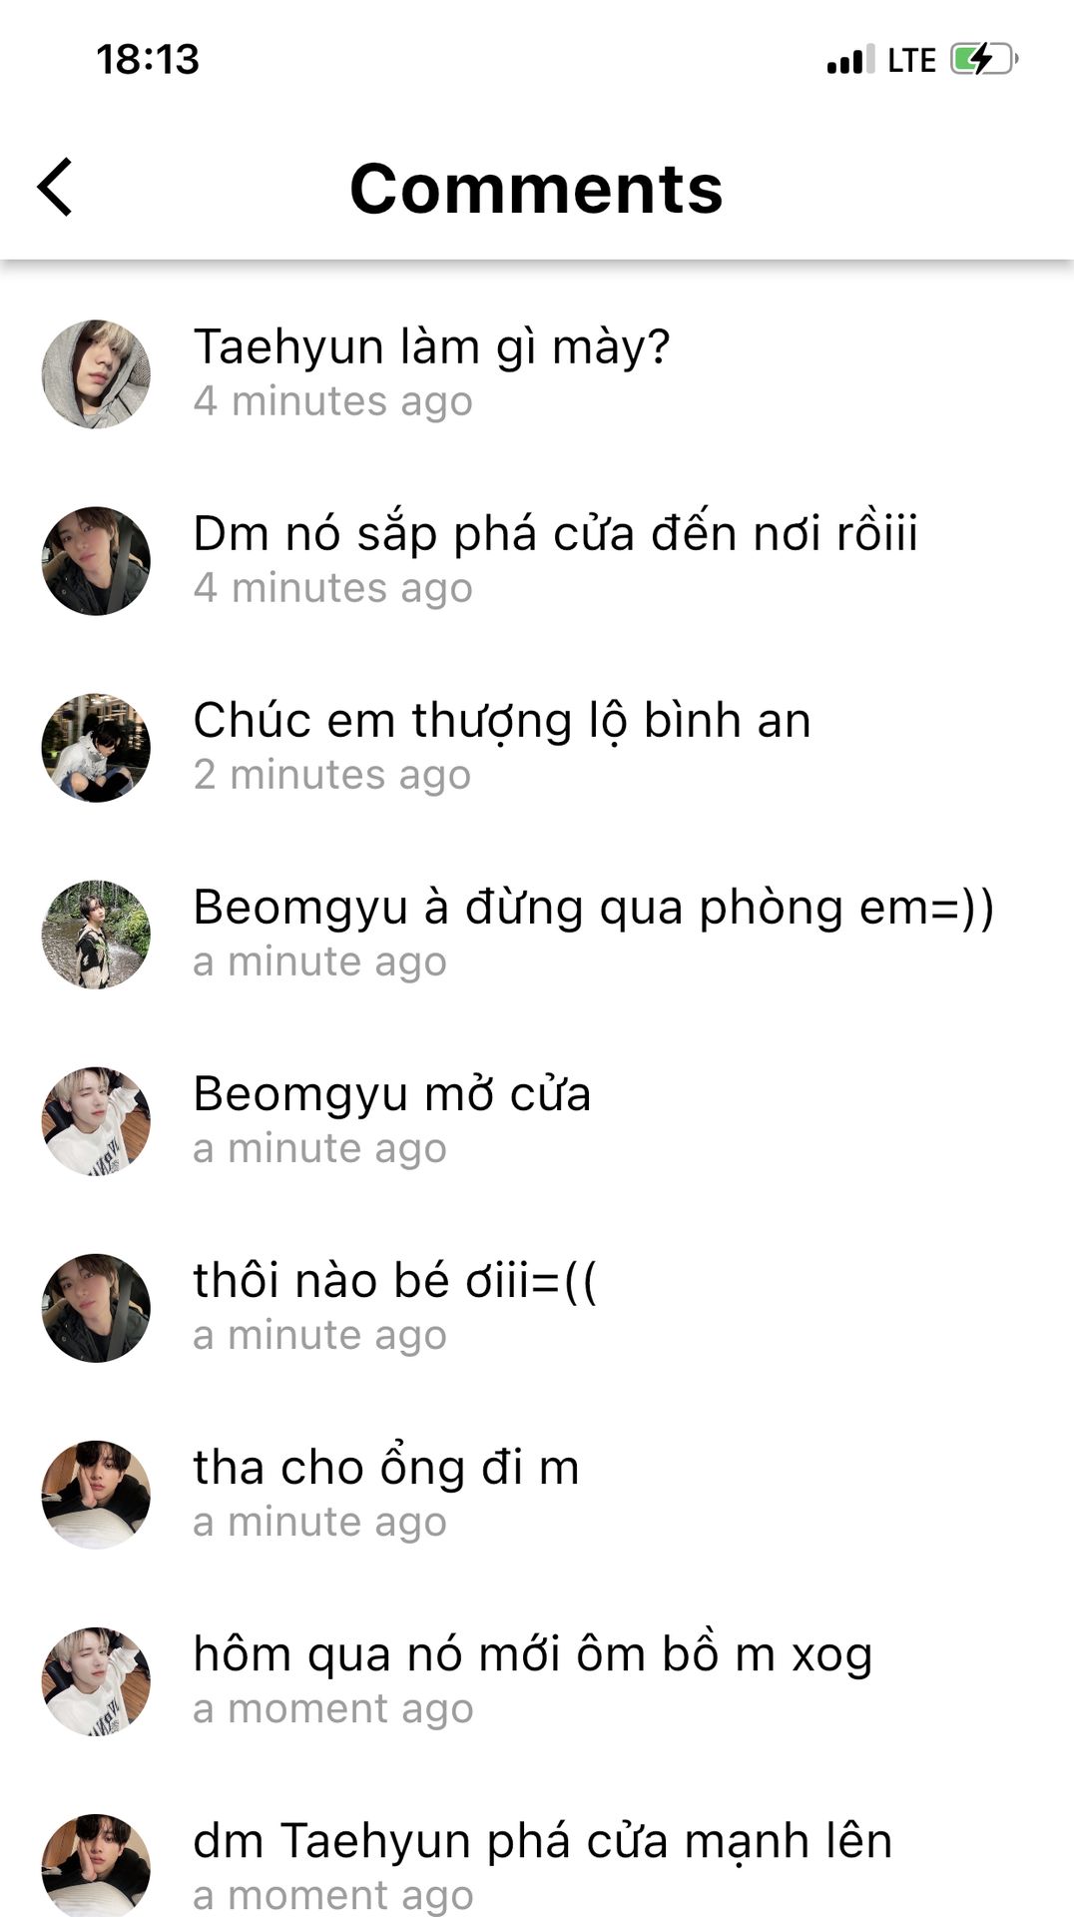The width and height of the screenshot is (1074, 1917).
Task: Tap avatar beside 'Chúc em thượng lộ bình an'
Action: click(96, 747)
